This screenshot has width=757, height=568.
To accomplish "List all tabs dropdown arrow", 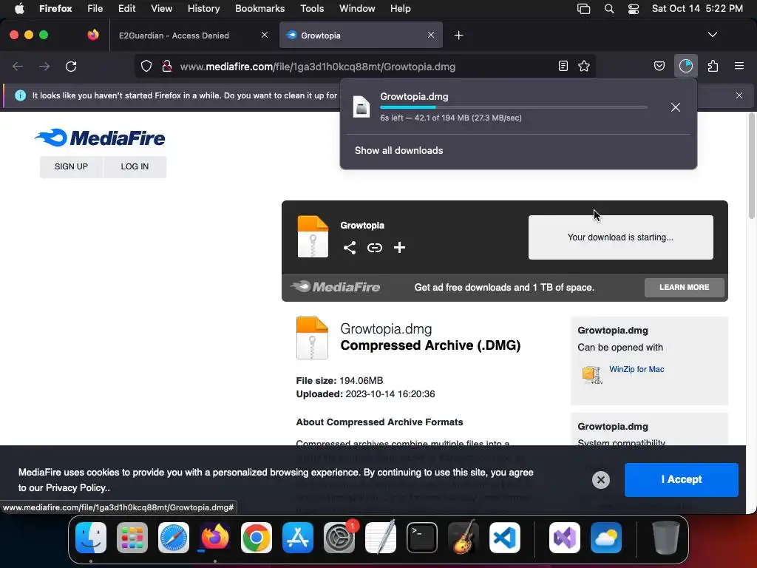I will 713,35.
